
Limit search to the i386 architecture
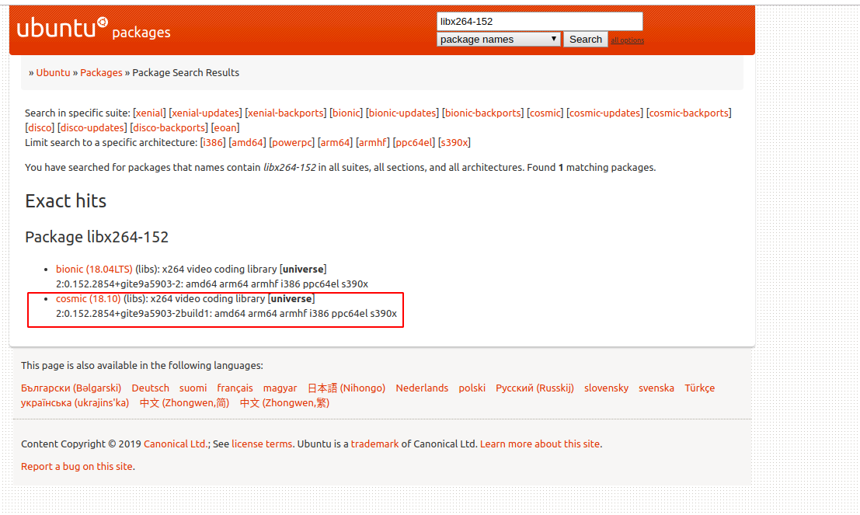tap(213, 143)
